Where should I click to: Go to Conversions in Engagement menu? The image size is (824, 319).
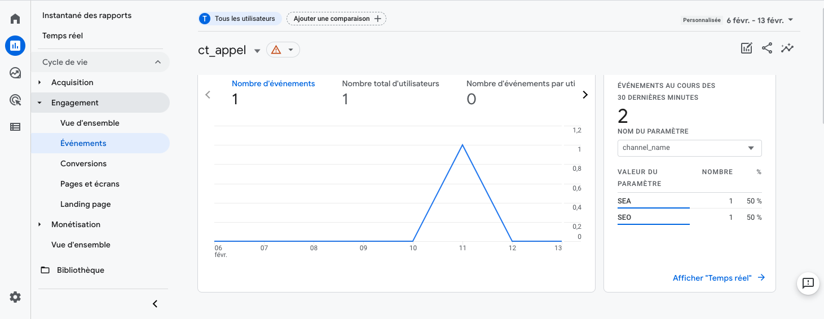tap(83, 163)
